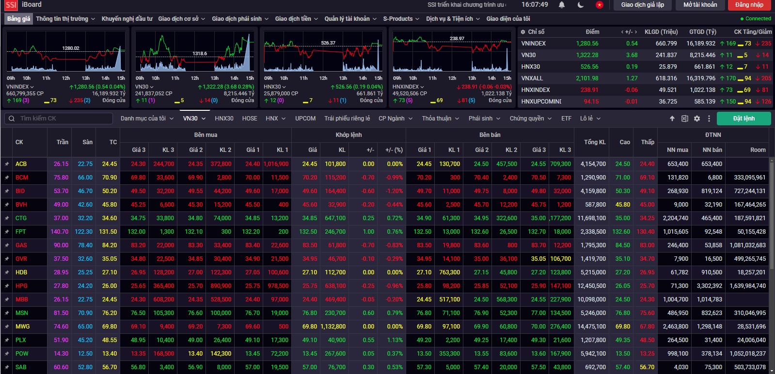Focus the Tìm kiếm CK search field
This screenshot has height=374, width=775.
point(59,119)
